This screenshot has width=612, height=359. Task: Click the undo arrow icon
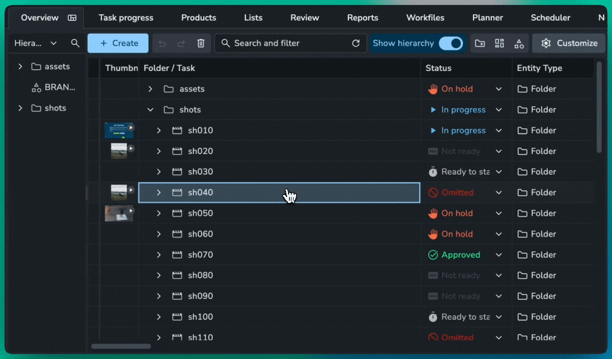(162, 43)
